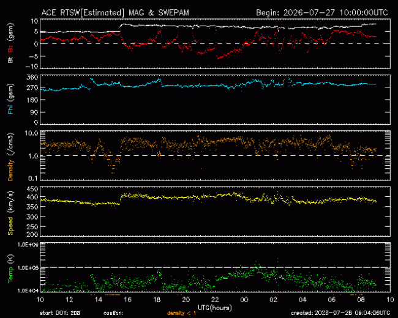
Task: Click the '20' hour label on the time axis
Action: tap(186, 300)
